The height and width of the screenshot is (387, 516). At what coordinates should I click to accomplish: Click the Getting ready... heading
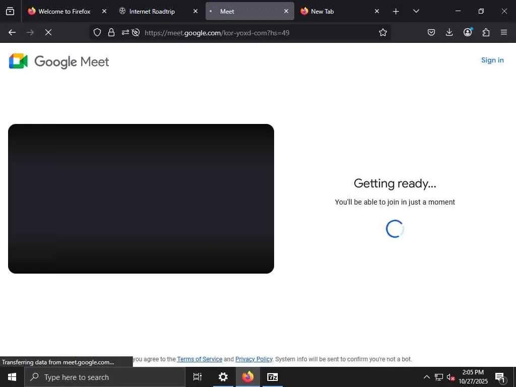[395, 183]
